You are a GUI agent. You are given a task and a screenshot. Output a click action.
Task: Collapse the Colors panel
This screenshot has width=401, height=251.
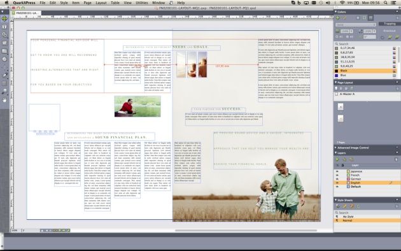(x=336, y=11)
